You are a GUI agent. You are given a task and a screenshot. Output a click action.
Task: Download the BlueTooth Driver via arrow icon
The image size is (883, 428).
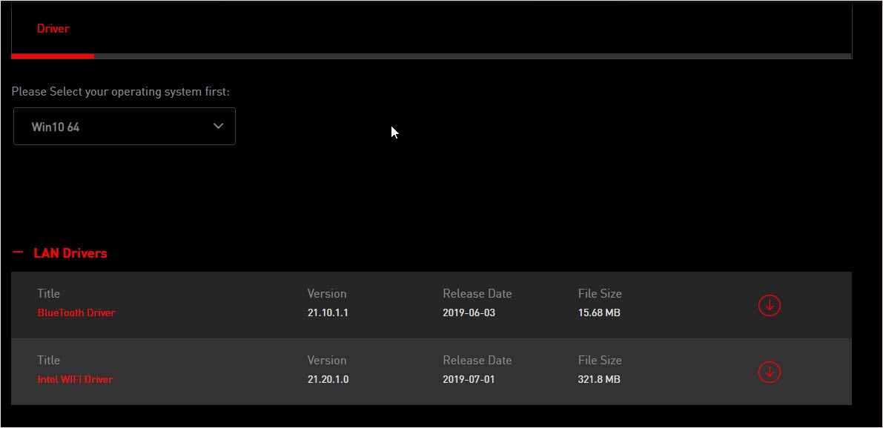[x=769, y=305]
